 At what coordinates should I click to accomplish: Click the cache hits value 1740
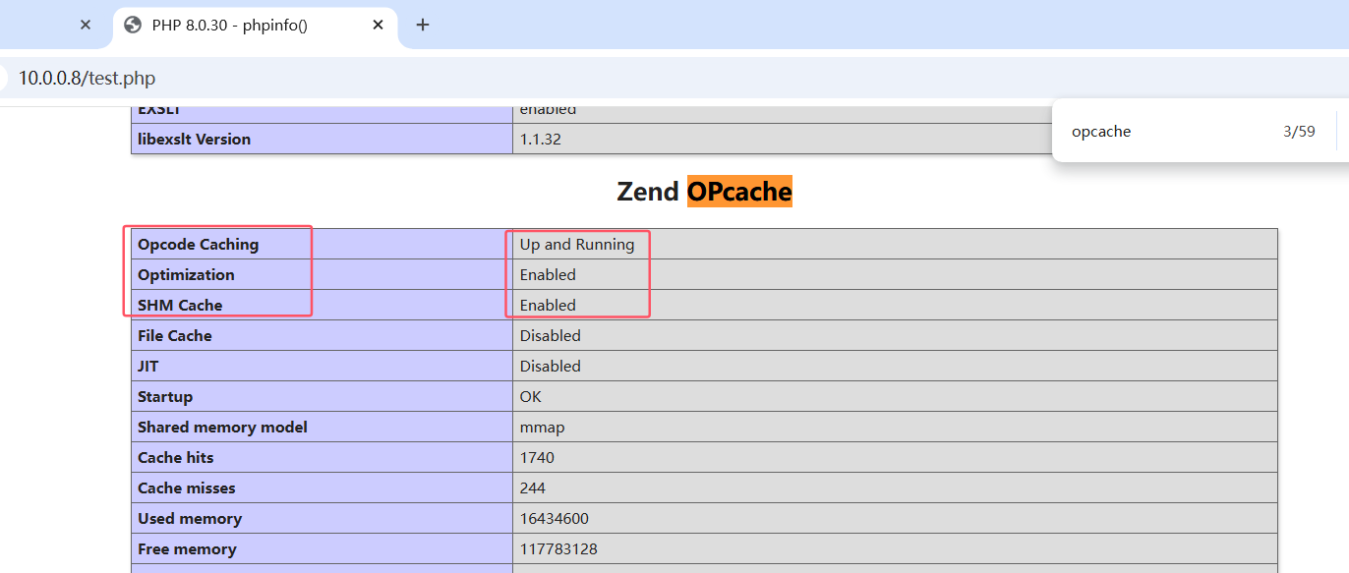537,457
